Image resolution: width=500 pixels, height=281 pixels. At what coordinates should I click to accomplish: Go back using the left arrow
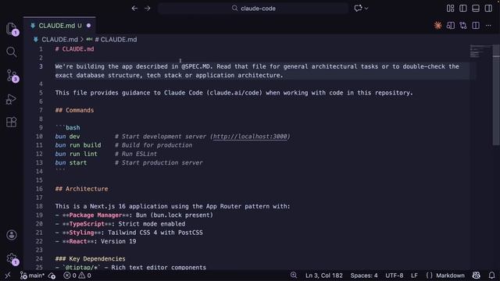point(134,9)
